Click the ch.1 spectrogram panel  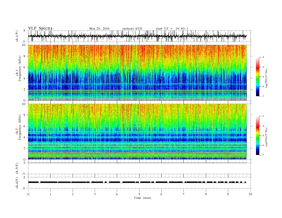(x=137, y=73)
